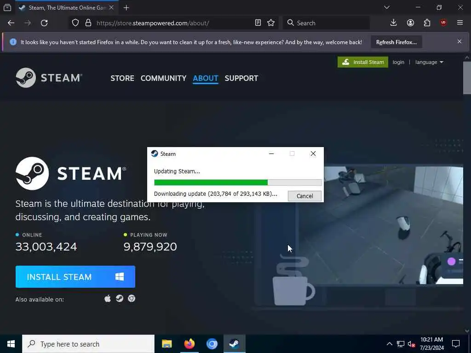This screenshot has height=353, width=471.
Task: Show hidden system tray icons
Action: (x=389, y=344)
